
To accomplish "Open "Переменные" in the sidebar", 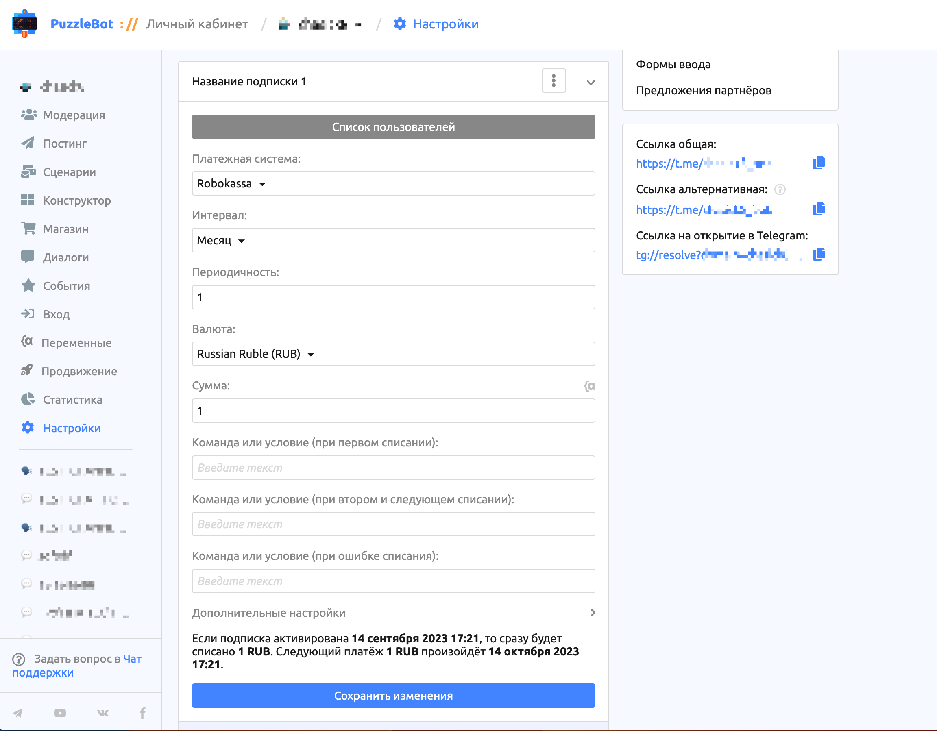I will [66, 342].
